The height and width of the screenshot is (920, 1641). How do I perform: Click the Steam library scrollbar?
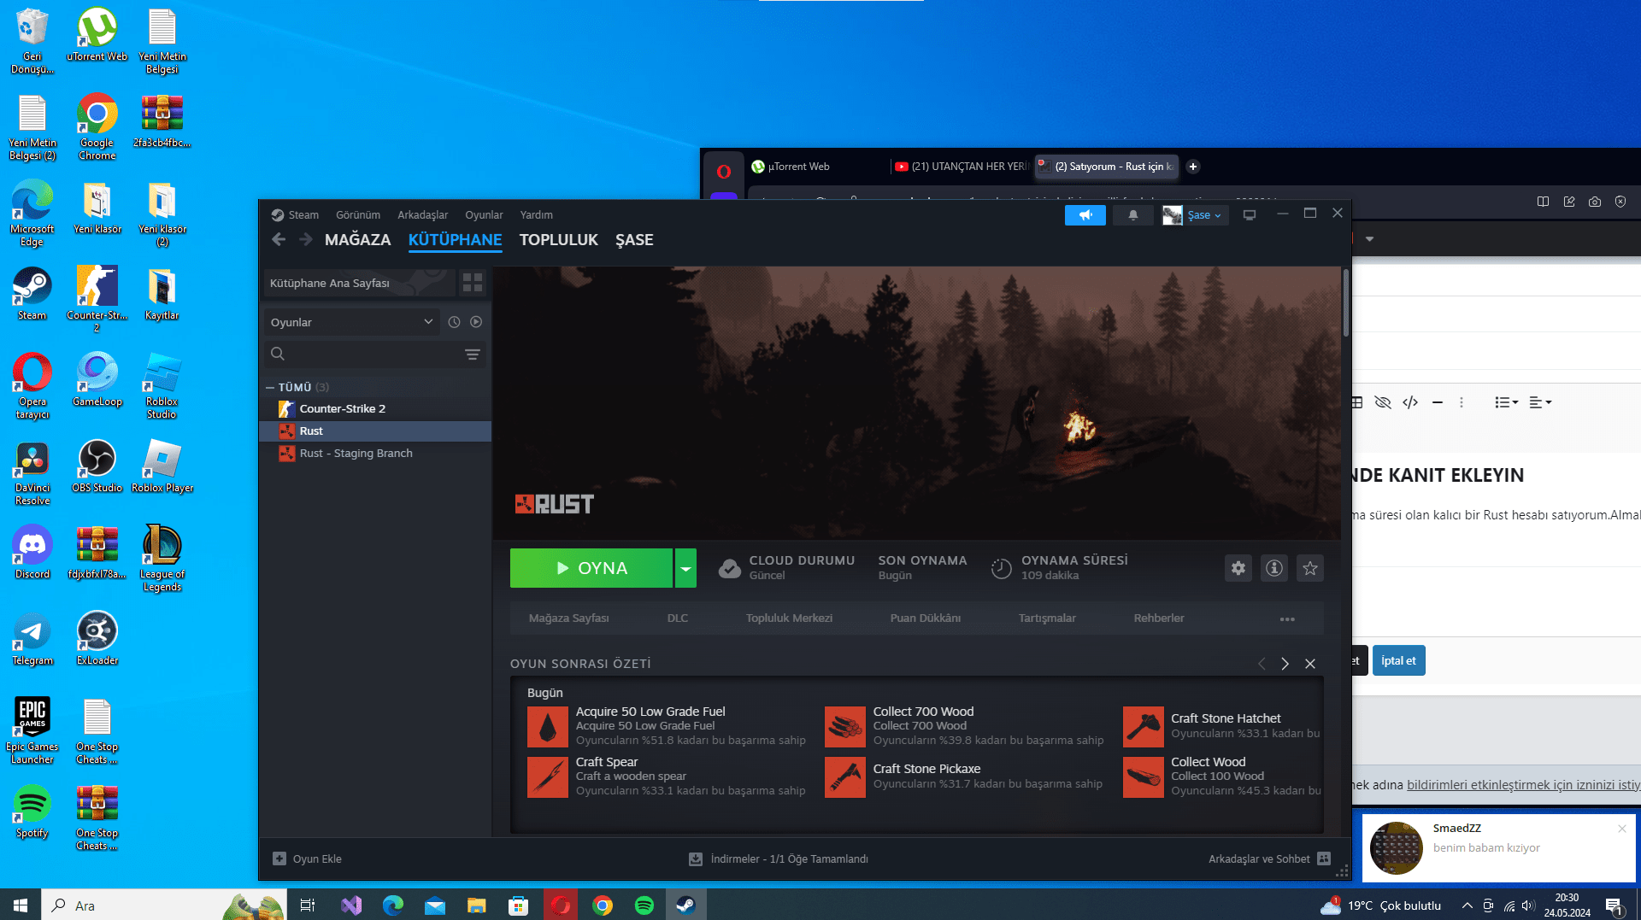click(1345, 303)
